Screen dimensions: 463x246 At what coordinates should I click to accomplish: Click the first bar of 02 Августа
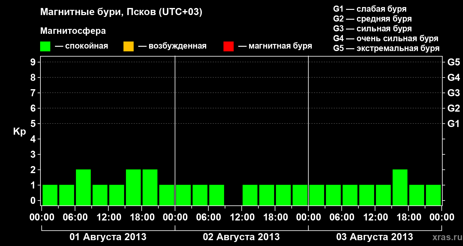tap(183, 195)
